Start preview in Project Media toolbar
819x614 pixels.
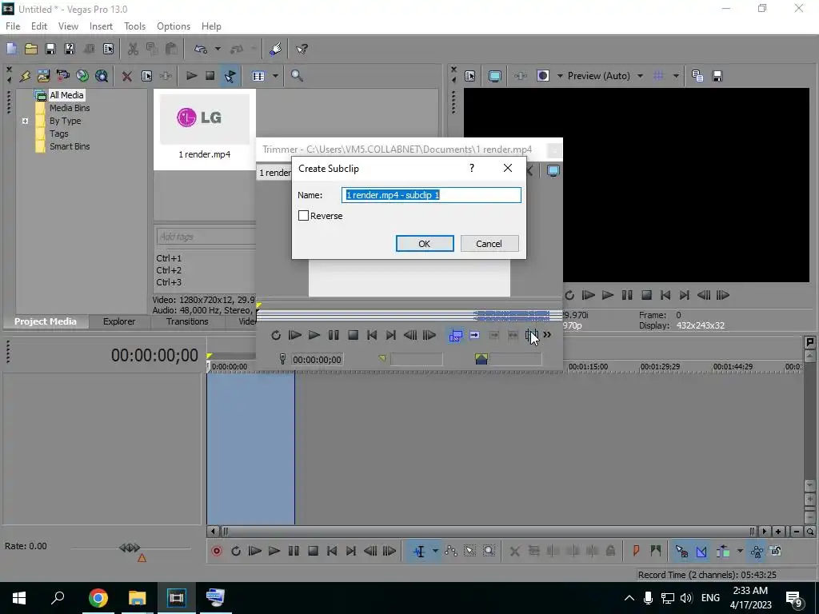click(191, 76)
